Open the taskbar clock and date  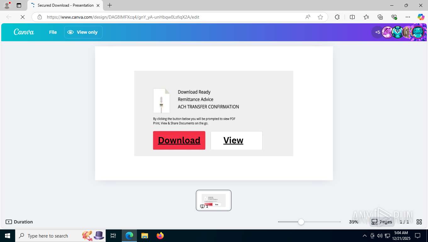(x=401, y=236)
